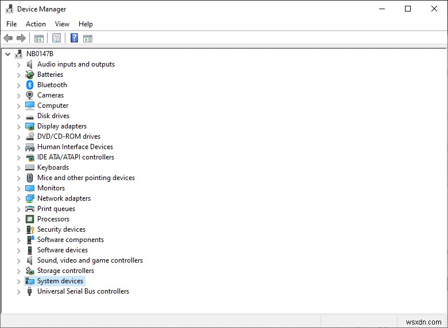Click the NB0147B computer root icon
Viewport: 448px width, 328px height.
(x=19, y=54)
